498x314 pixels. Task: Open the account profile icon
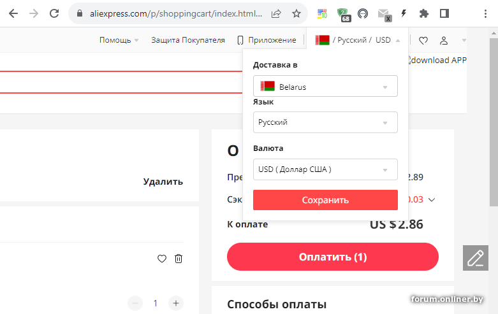click(x=444, y=40)
